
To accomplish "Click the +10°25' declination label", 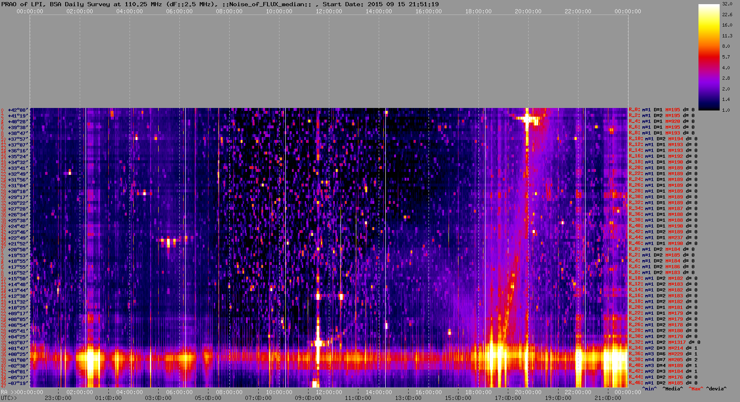I will click(x=18, y=308).
